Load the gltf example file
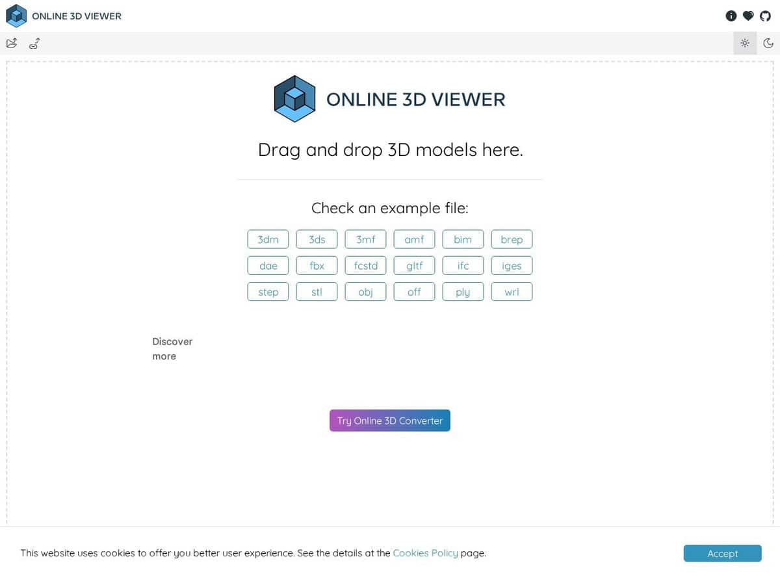The image size is (780, 585). 414,265
